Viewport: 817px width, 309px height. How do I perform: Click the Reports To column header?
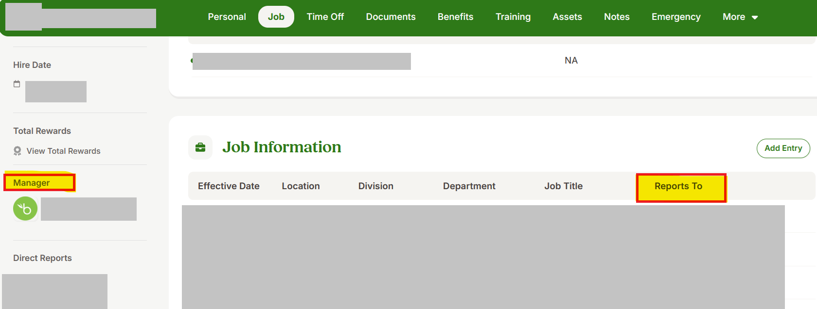click(x=678, y=186)
